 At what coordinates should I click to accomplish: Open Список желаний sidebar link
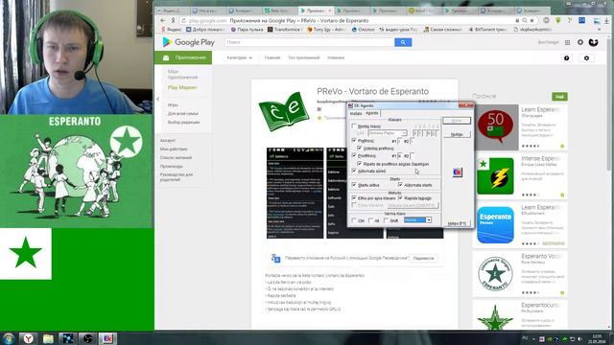(176, 157)
